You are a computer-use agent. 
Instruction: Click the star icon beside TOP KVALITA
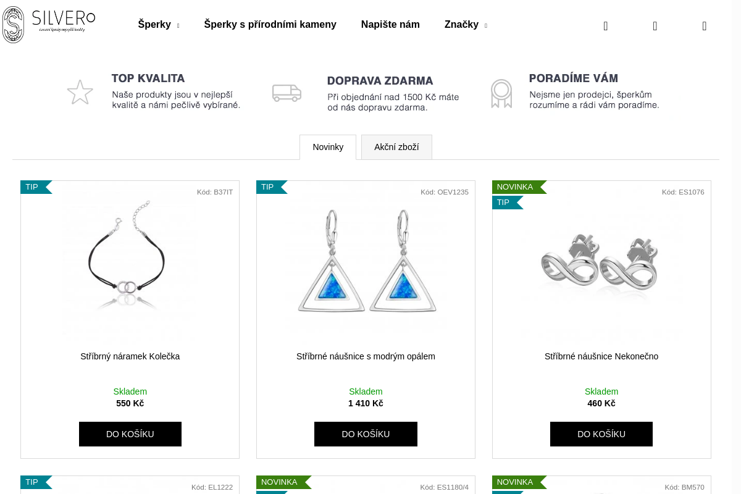(80, 93)
